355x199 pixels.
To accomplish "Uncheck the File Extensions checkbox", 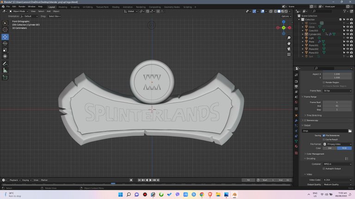I will click(x=324, y=135).
